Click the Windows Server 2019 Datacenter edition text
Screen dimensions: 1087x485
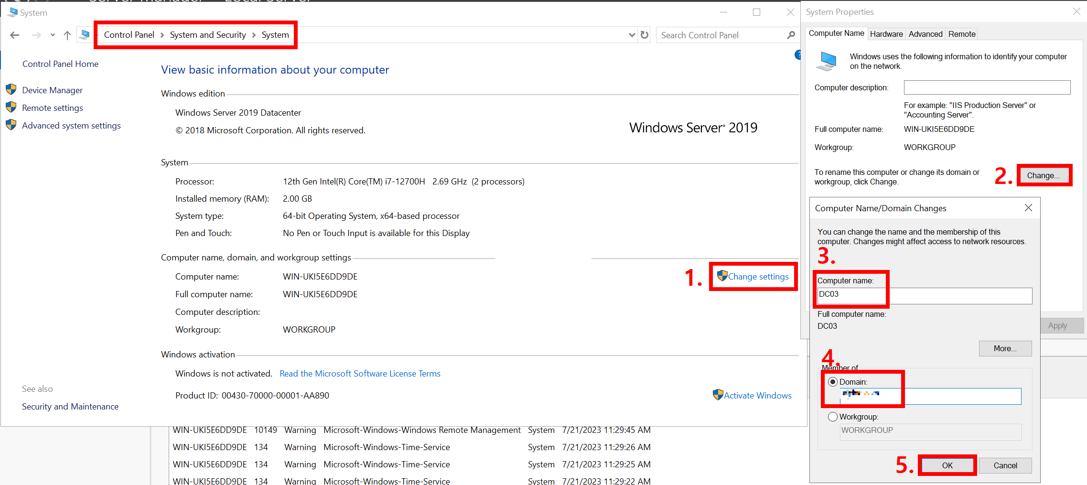tap(238, 113)
